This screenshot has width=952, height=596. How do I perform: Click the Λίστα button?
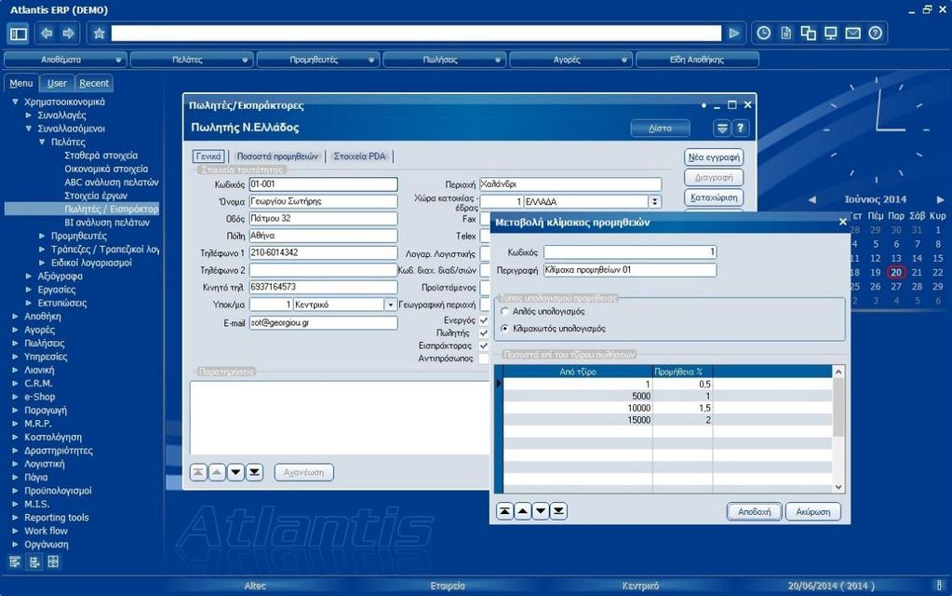660,129
